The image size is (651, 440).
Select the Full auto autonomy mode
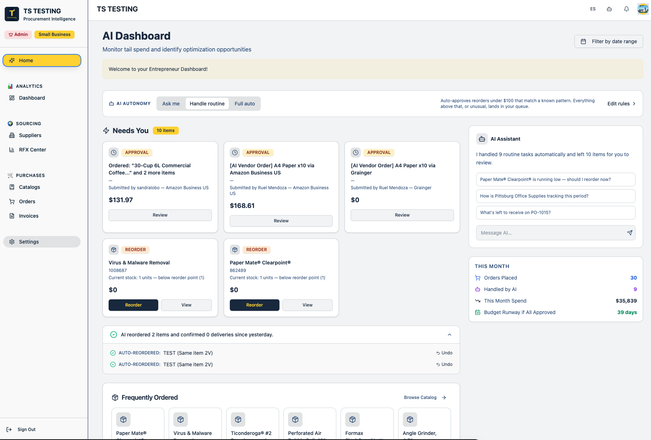point(245,104)
